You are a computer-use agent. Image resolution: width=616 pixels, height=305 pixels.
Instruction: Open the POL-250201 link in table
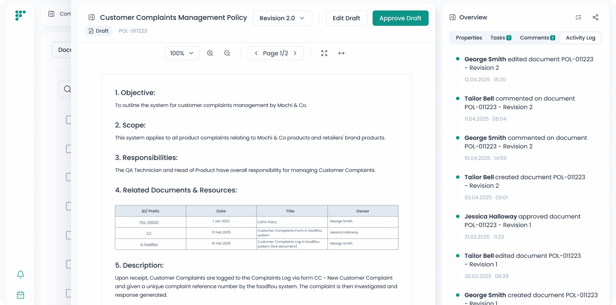tap(149, 222)
